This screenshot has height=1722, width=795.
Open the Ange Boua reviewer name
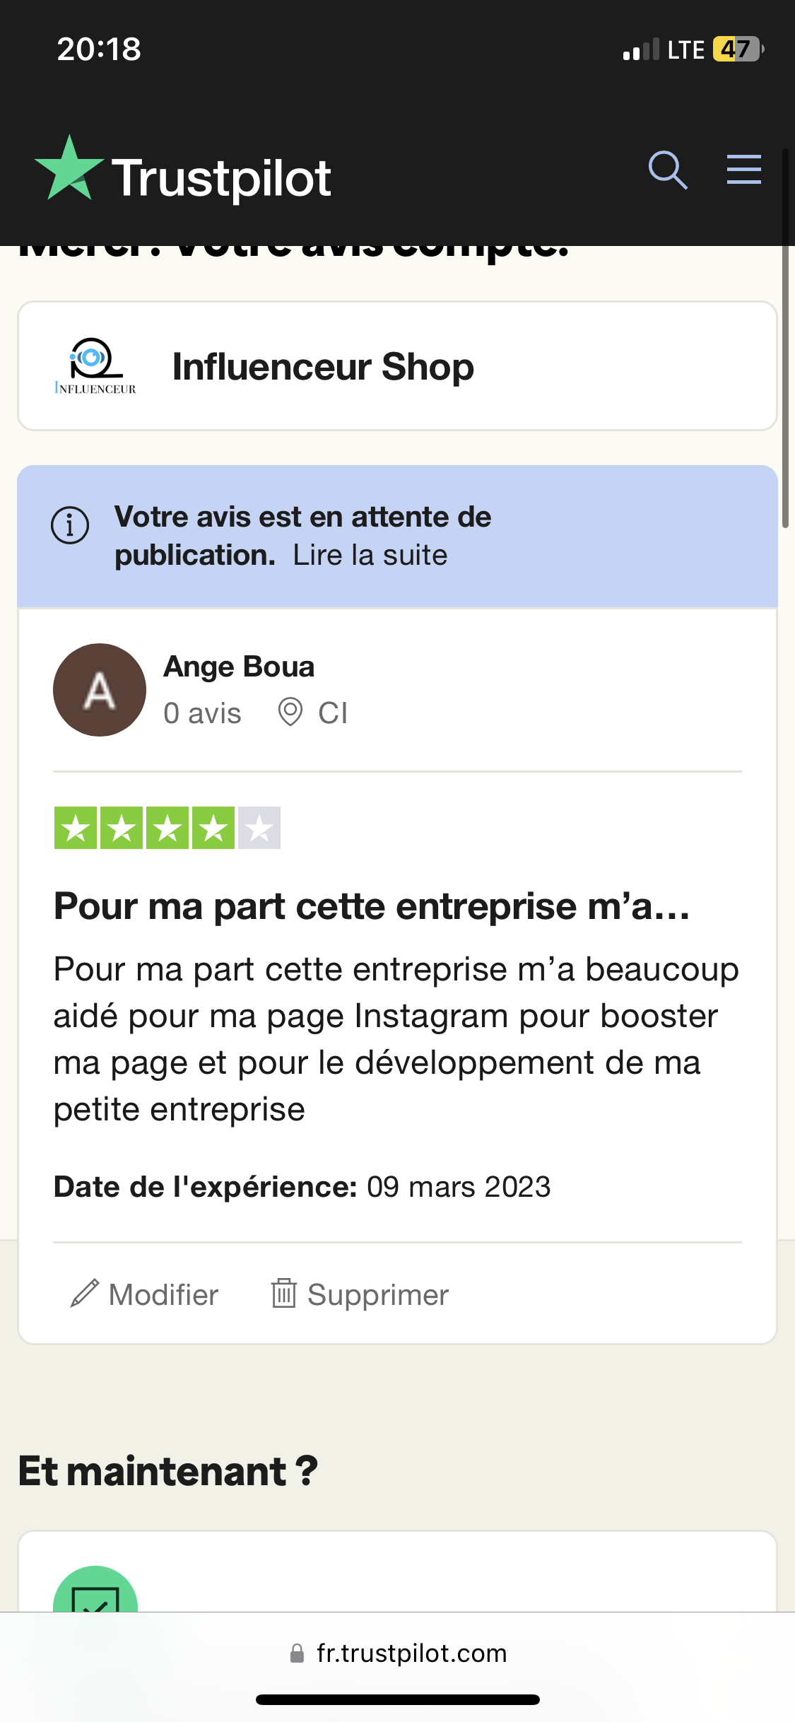[239, 667]
